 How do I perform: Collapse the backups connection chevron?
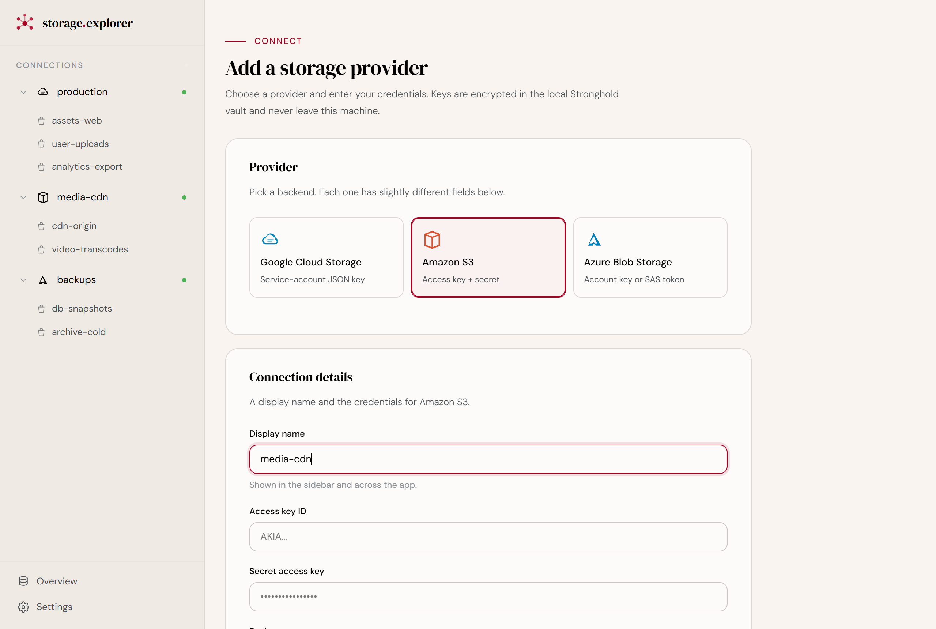[23, 280]
